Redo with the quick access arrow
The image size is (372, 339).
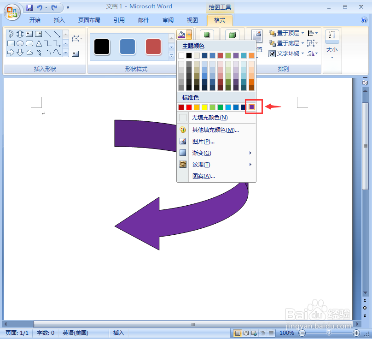[x=54, y=8]
